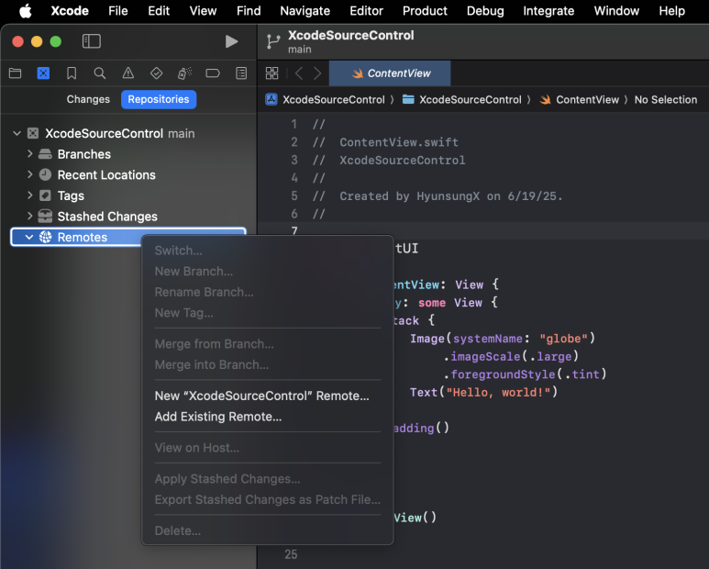Viewport: 709px width, 569px height.
Task: Expand the Recent Locations group
Action: [30, 174]
